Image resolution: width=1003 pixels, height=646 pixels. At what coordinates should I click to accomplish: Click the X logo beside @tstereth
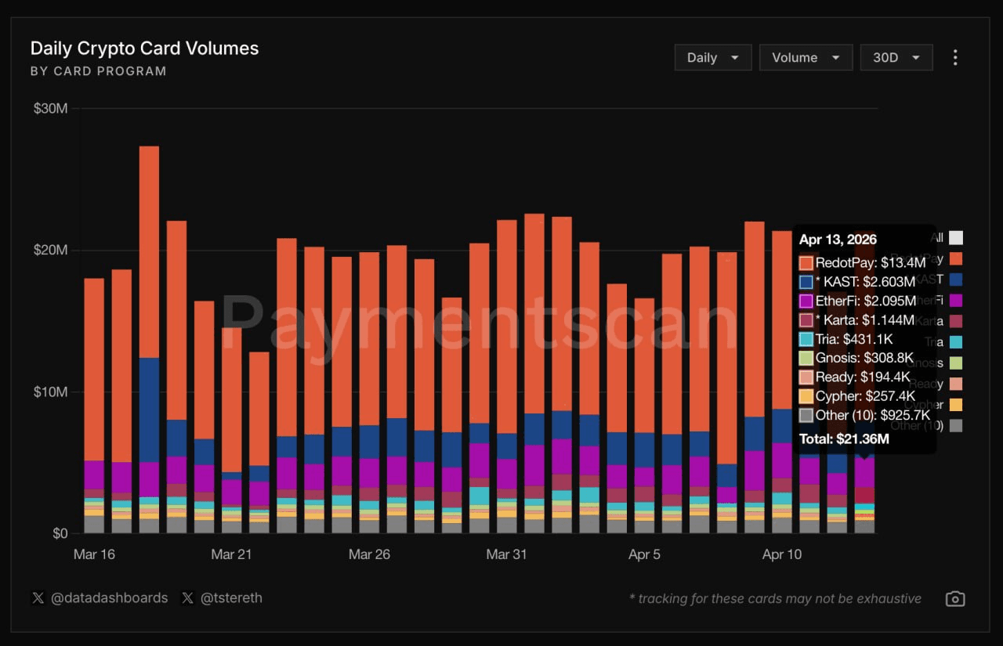pos(187,598)
